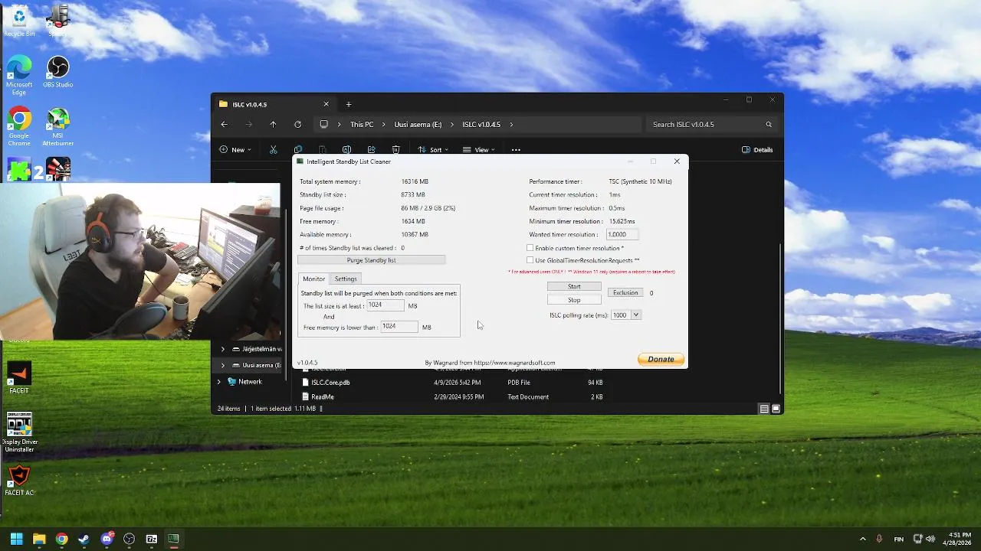The width and height of the screenshot is (981, 551).
Task: Click the Free memory lower than field
Action: (x=399, y=327)
